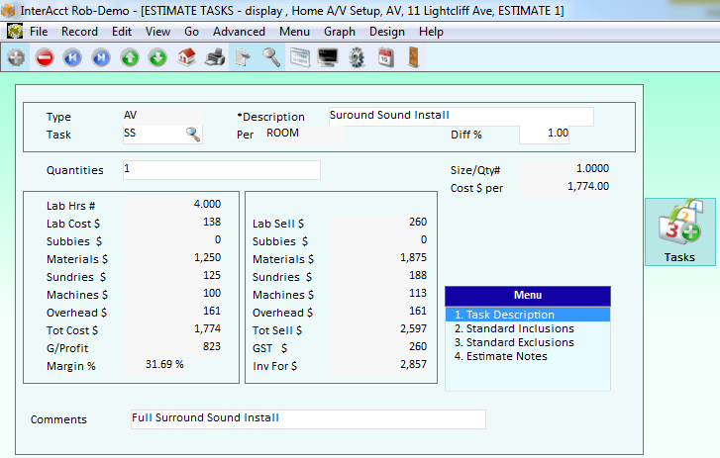Click the Description field 'Suround Sound Install'

(x=462, y=117)
